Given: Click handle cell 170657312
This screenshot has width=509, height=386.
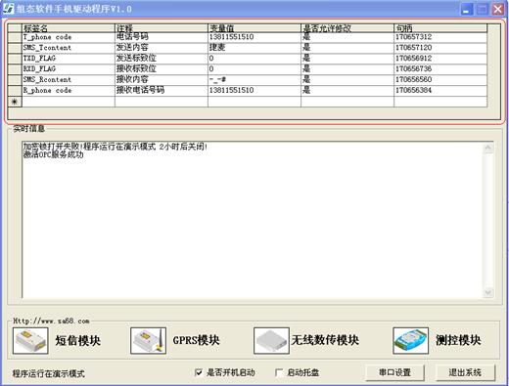Looking at the screenshot, I should click(440, 37).
